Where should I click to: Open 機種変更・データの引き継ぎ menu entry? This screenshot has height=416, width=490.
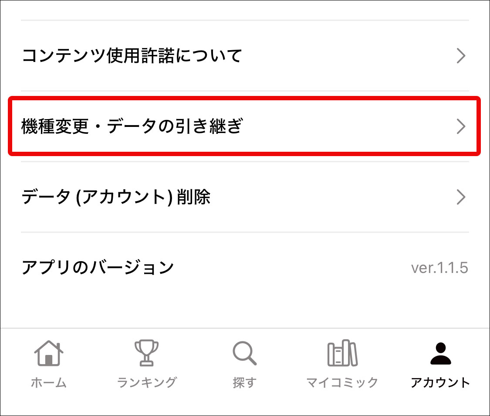[245, 126]
